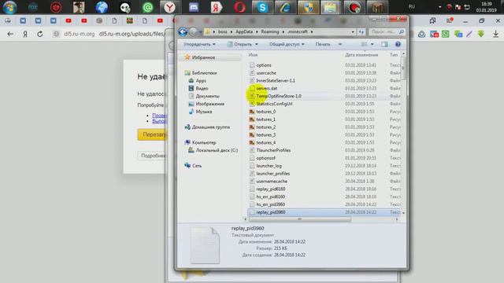The width and height of the screenshot is (504, 283).
Task: Open the view options dropdown arrow
Action: tap(372, 44)
